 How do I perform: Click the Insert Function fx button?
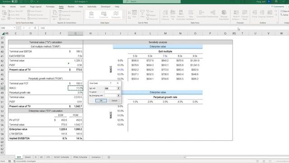[35, 28]
